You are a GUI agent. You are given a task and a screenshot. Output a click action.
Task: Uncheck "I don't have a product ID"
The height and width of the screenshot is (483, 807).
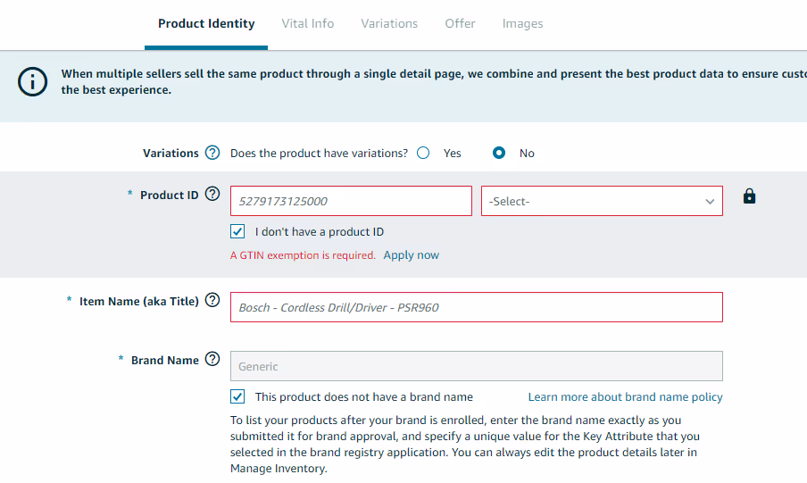click(x=237, y=231)
